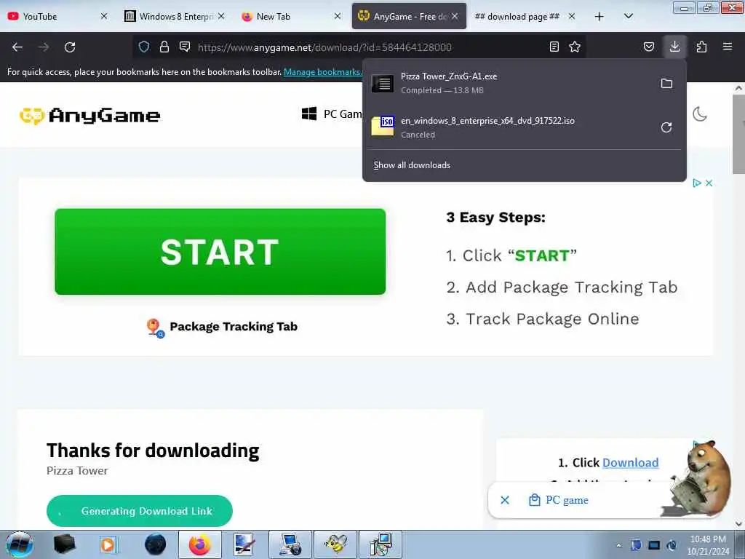
Task: Click the bee icon in the taskbar
Action: [335, 544]
